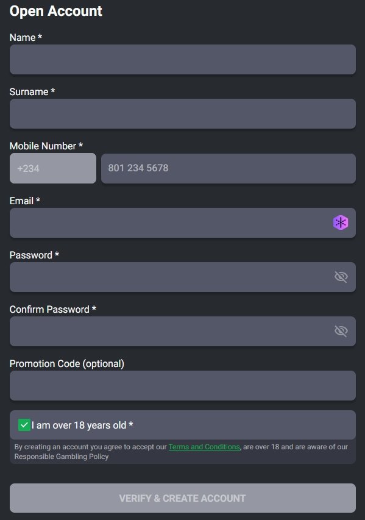The width and height of the screenshot is (365, 520).
Task: Open the Terms and Conditions link
Action: point(204,447)
